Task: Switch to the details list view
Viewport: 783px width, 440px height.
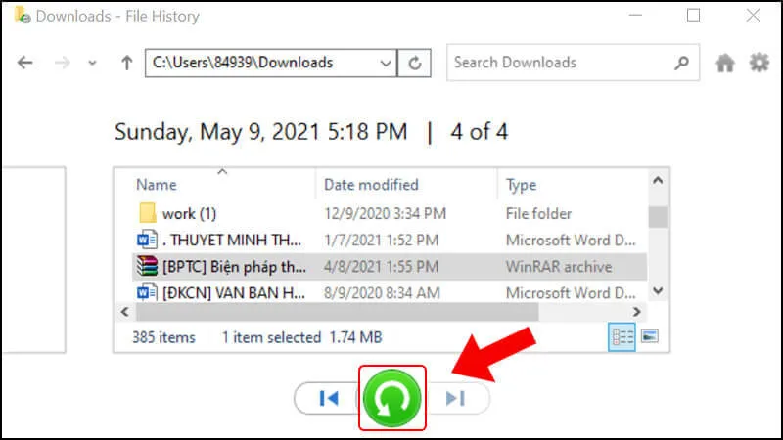Action: (622, 337)
